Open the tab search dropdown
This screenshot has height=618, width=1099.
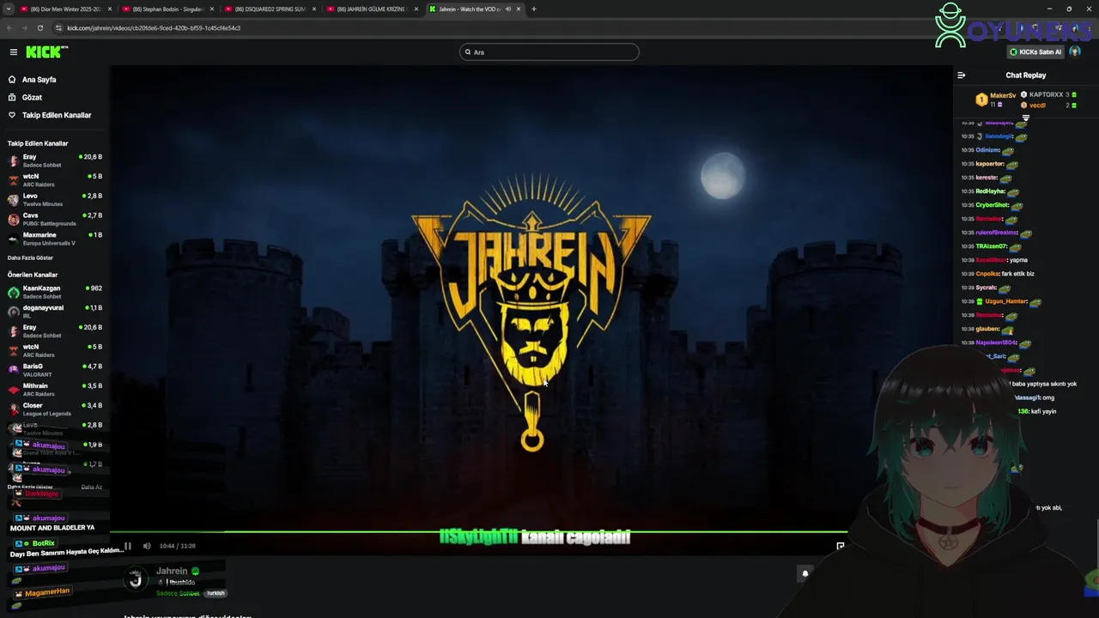[x=8, y=9]
